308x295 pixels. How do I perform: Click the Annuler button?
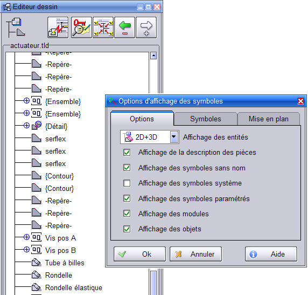point(196,254)
